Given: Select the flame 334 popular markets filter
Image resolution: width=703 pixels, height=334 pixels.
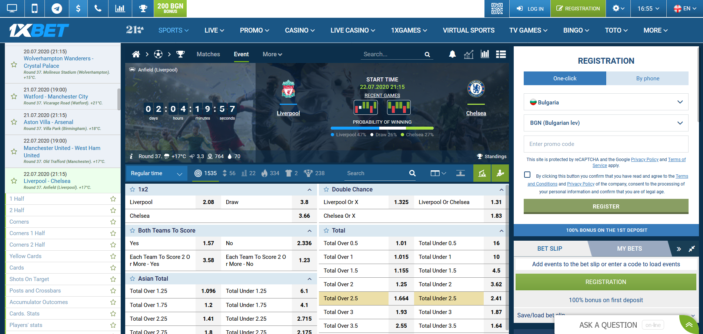Looking at the screenshot, I should (x=270, y=173).
